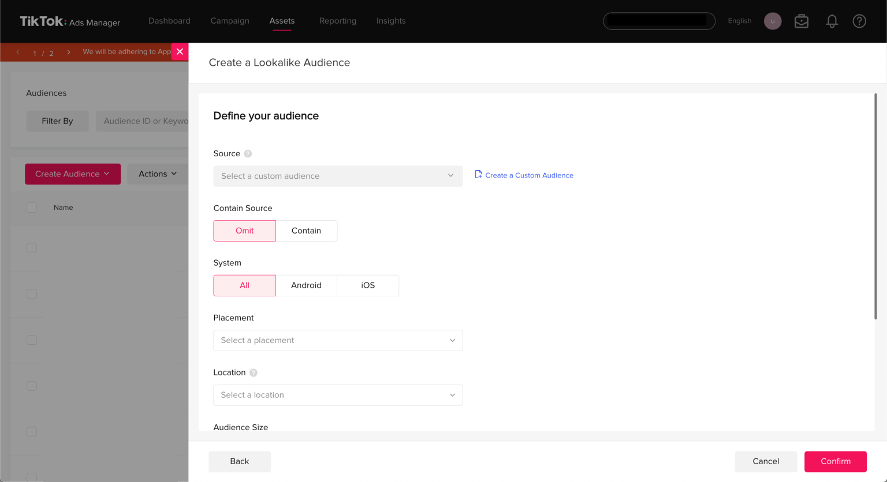Image resolution: width=887 pixels, height=482 pixels.
Task: Open the Select a custom audience dropdown
Action: (338, 176)
